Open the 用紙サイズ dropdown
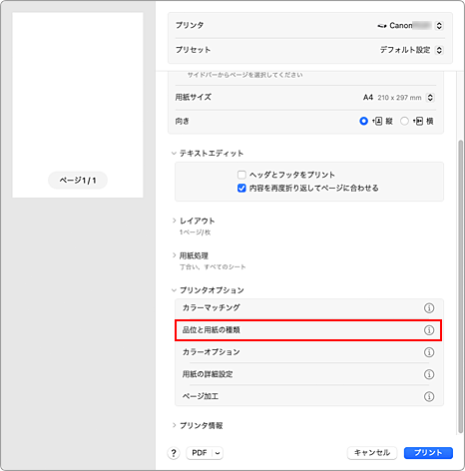This screenshot has width=465, height=471. [430, 98]
